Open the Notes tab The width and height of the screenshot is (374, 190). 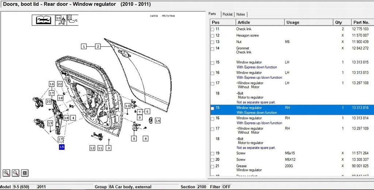(241, 14)
